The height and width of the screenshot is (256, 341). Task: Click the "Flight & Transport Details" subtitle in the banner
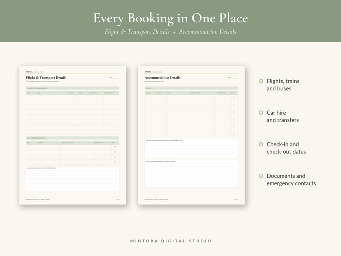point(137,32)
